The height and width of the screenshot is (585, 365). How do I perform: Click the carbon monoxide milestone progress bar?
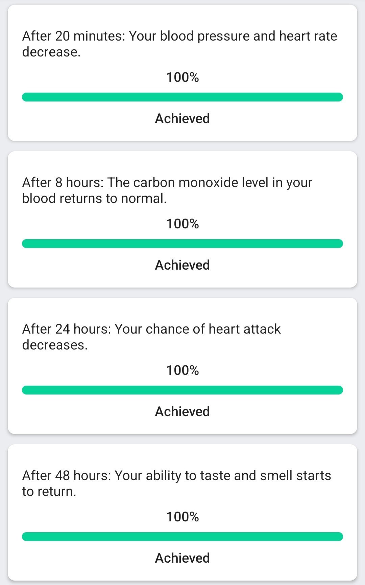[x=182, y=244]
